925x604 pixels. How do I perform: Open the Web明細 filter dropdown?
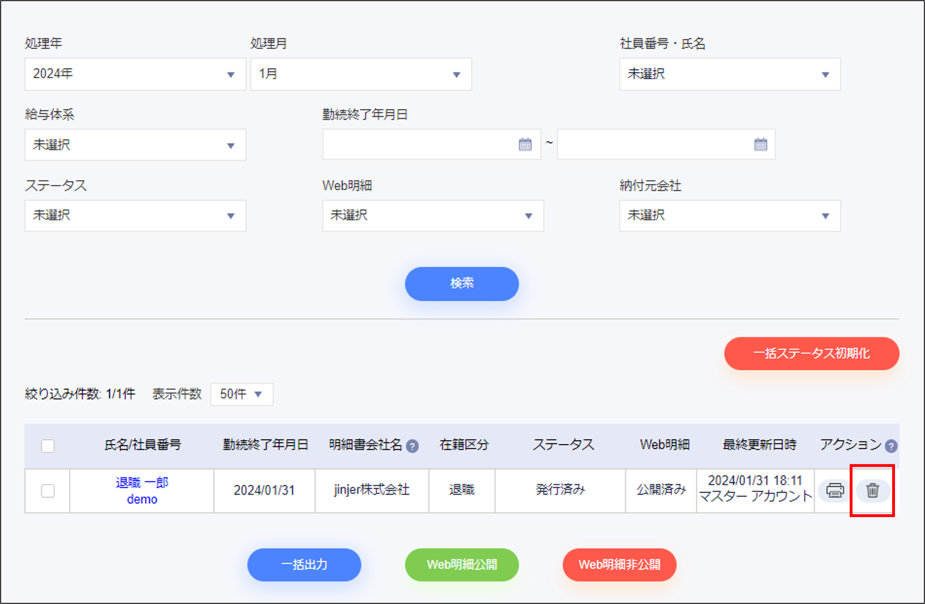(433, 216)
